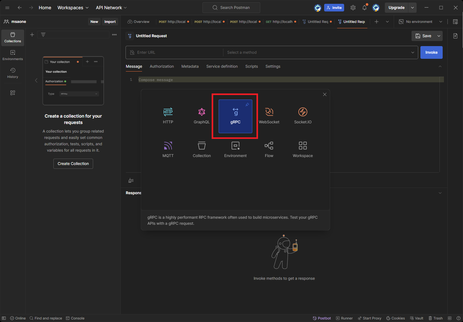Click the Import button
The image size is (463, 322).
click(110, 22)
